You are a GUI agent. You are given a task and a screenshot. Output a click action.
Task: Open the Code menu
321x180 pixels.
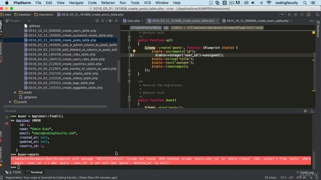tap(92, 2)
